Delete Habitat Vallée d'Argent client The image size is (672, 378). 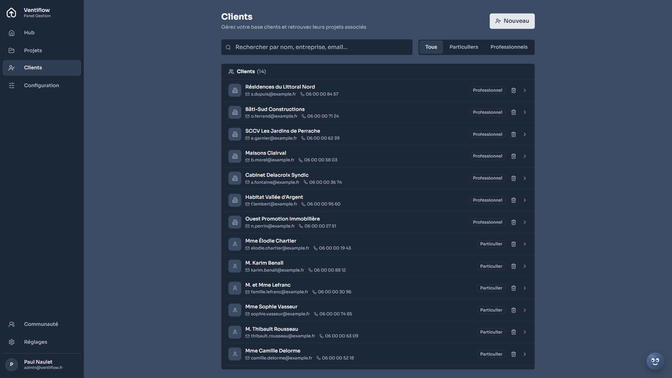pyautogui.click(x=513, y=200)
